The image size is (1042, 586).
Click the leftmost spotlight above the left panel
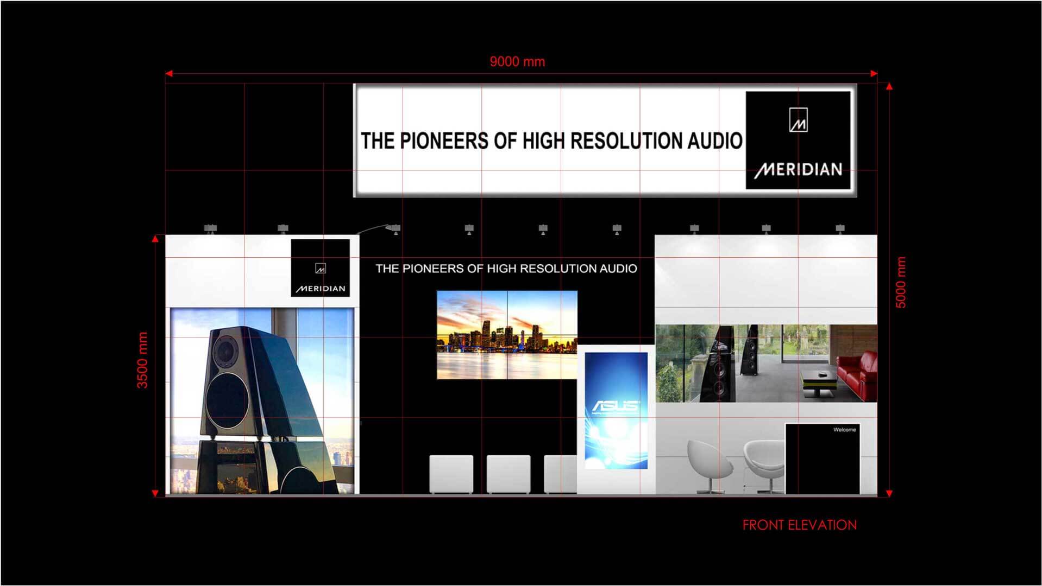[x=211, y=228]
